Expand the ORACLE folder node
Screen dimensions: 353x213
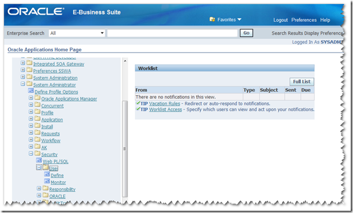39,196
